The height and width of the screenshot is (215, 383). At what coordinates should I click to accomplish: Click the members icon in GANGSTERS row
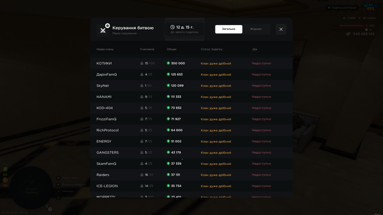click(x=142, y=153)
